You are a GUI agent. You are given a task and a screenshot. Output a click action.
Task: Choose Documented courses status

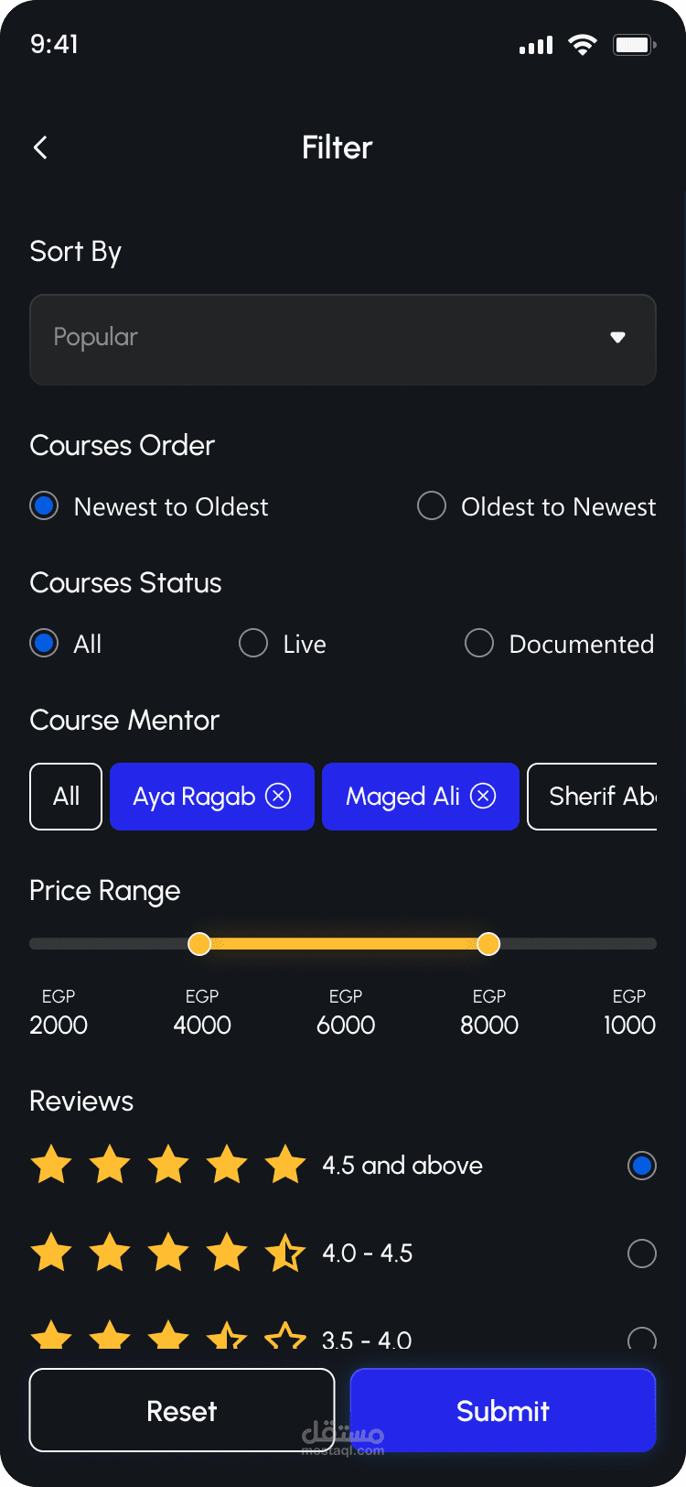coord(479,643)
